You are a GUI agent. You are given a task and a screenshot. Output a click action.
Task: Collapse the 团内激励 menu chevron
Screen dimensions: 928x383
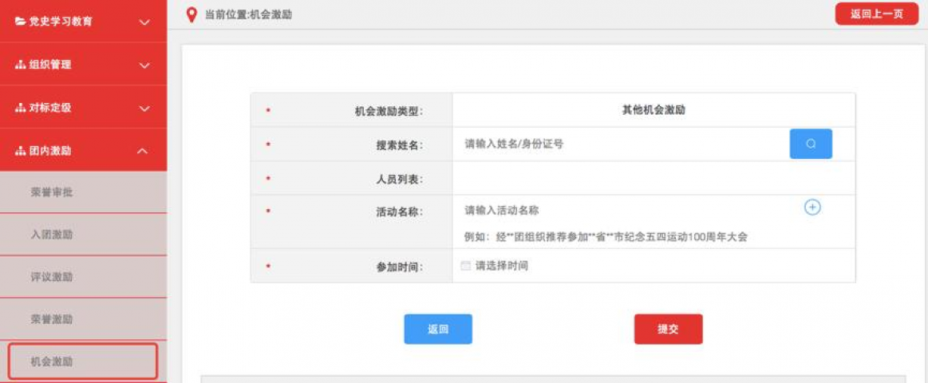pyautogui.click(x=144, y=151)
